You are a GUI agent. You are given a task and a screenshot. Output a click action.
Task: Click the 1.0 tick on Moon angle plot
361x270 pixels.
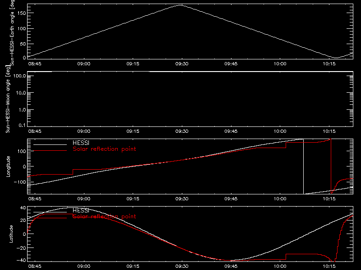point(22,110)
